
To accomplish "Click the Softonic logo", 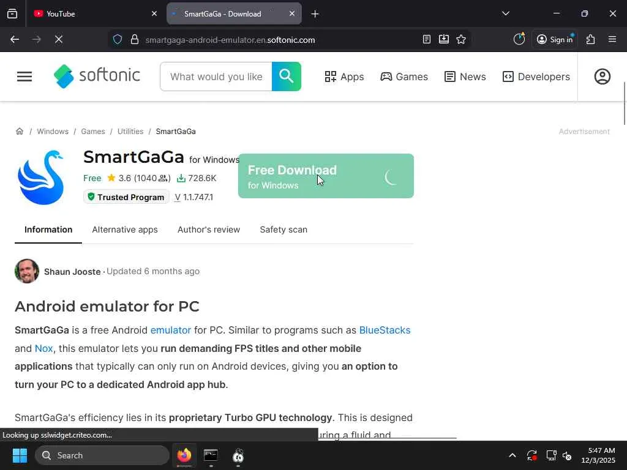I will 97,76.
